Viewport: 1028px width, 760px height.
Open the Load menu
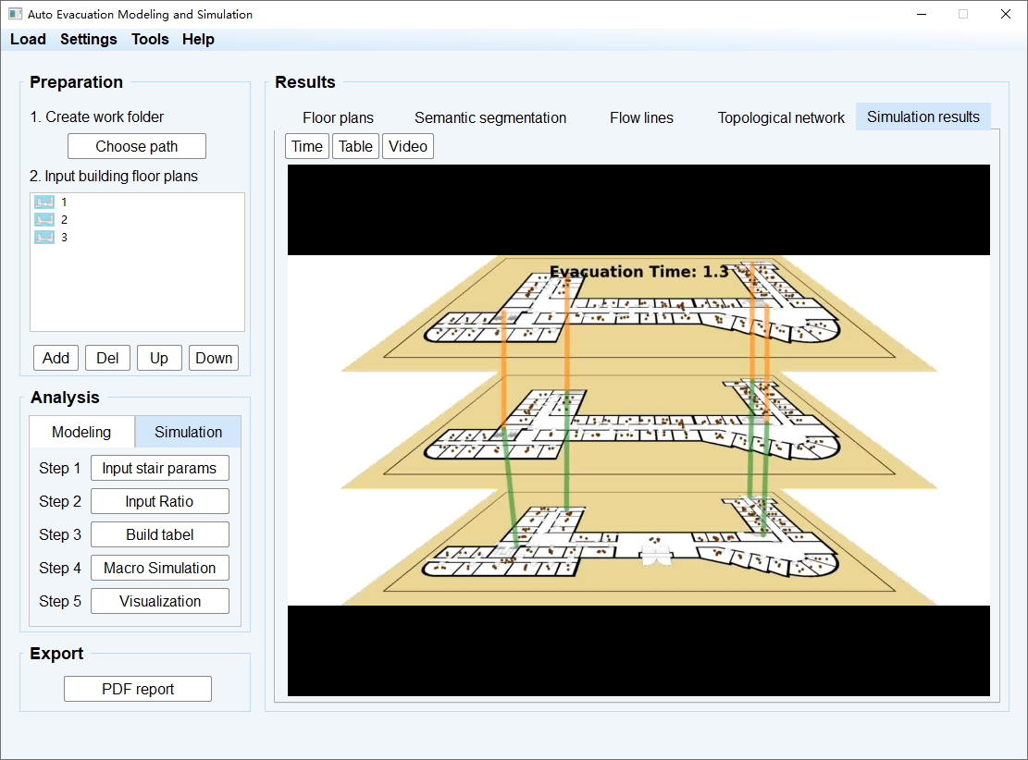[28, 40]
